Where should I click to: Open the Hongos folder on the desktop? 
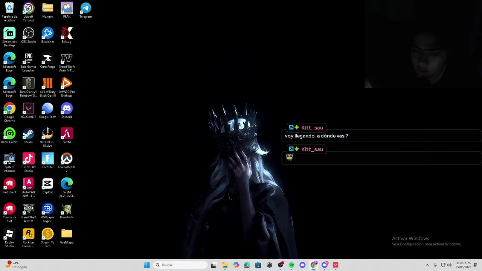click(47, 10)
